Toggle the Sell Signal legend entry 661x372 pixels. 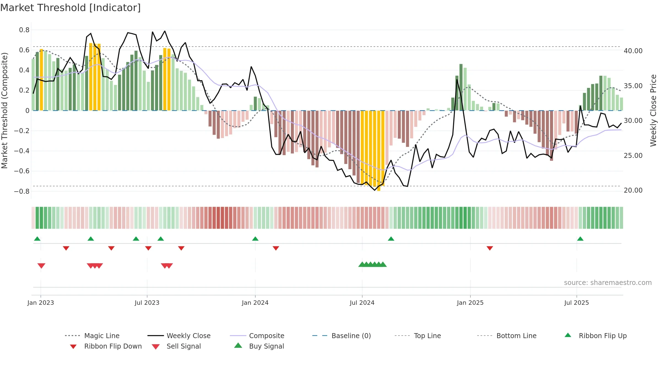176,346
